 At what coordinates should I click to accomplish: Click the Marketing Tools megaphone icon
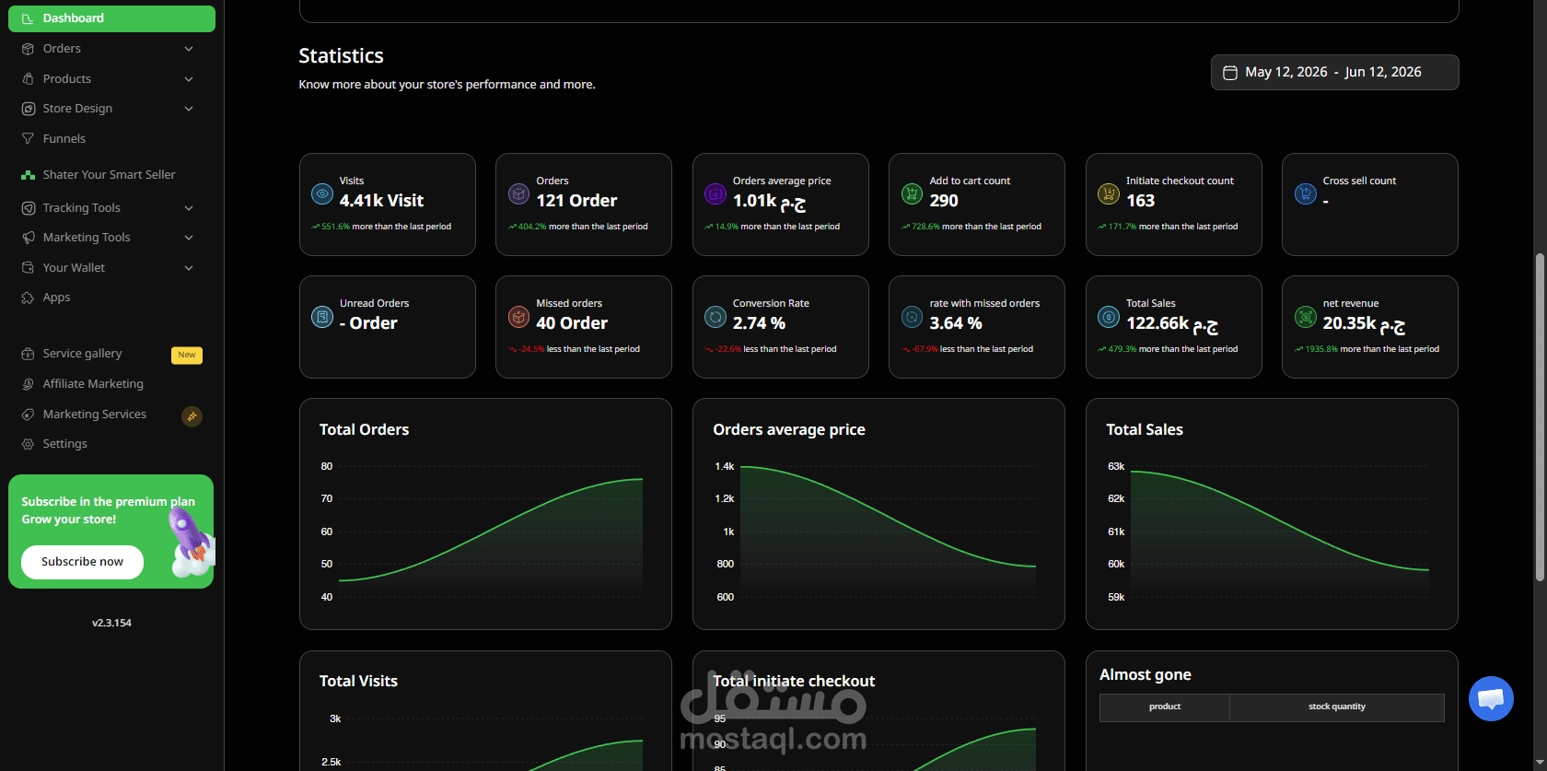[28, 238]
